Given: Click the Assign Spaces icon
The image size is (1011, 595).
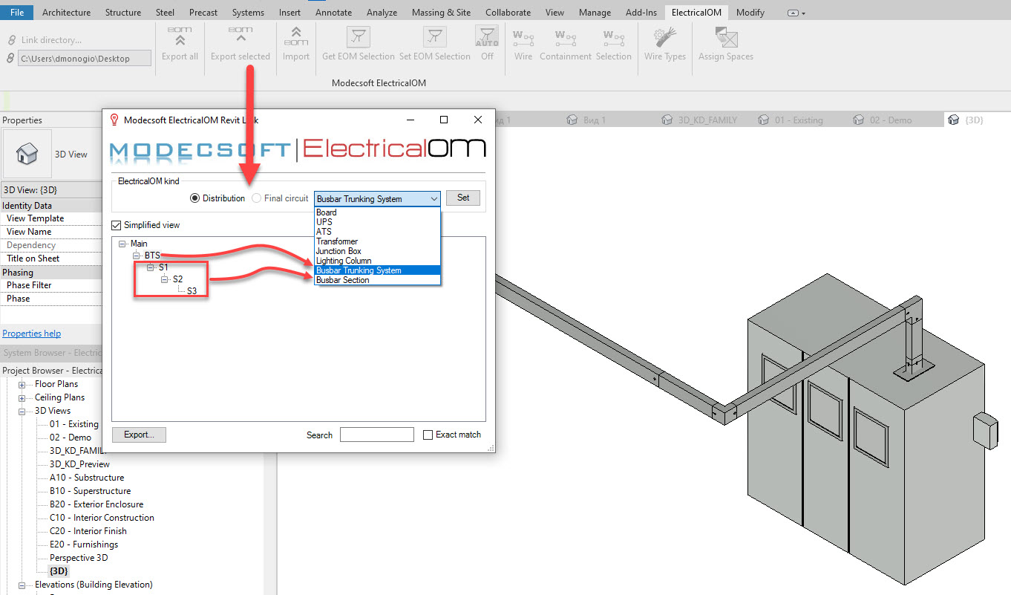Looking at the screenshot, I should [x=726, y=37].
